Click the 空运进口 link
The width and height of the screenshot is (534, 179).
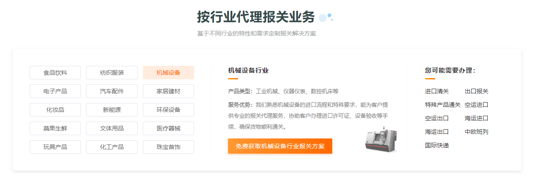tap(476, 105)
